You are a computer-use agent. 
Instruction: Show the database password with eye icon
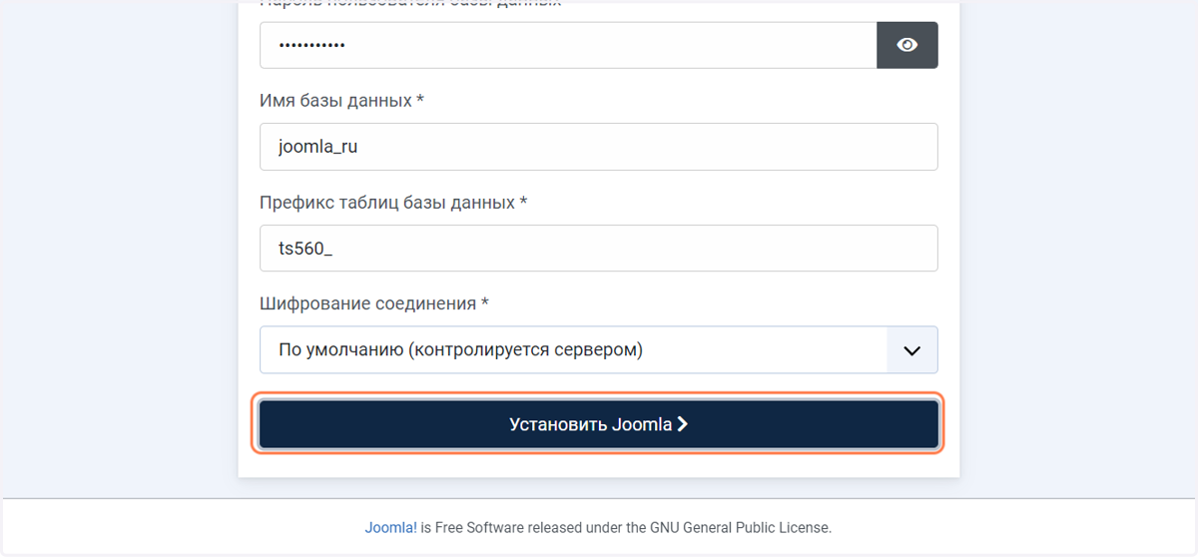(906, 45)
